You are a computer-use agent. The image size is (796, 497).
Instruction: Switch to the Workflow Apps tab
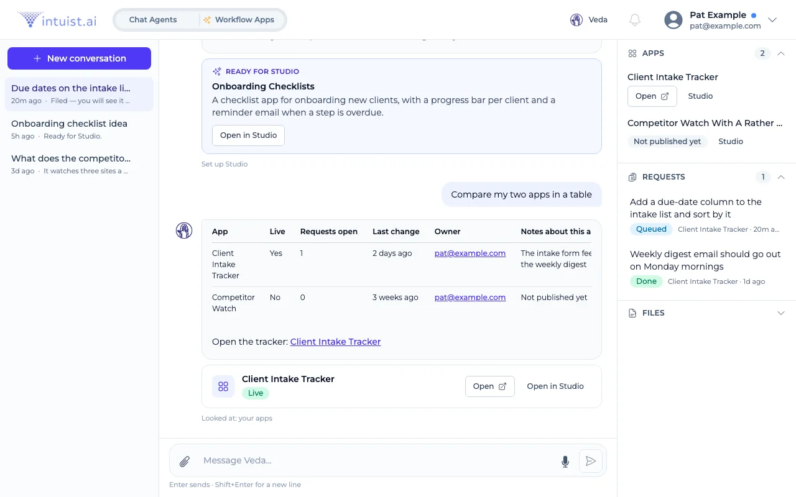(239, 20)
